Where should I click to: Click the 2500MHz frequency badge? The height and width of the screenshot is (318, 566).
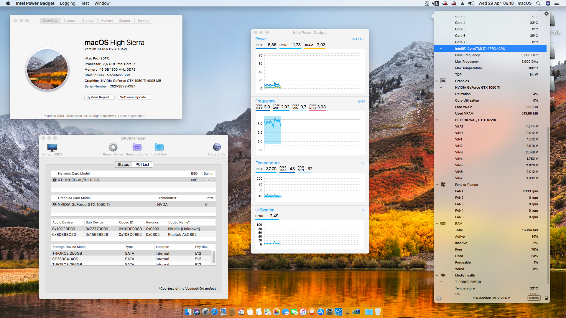pyautogui.click(x=534, y=298)
